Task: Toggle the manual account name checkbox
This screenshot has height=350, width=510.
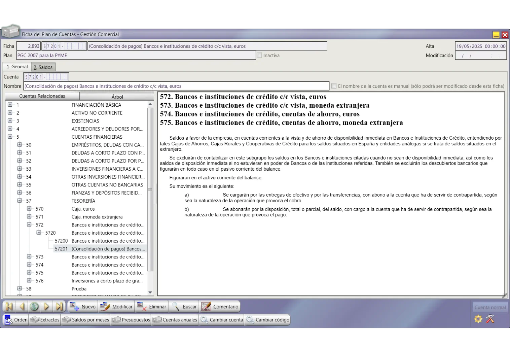Action: [334, 86]
